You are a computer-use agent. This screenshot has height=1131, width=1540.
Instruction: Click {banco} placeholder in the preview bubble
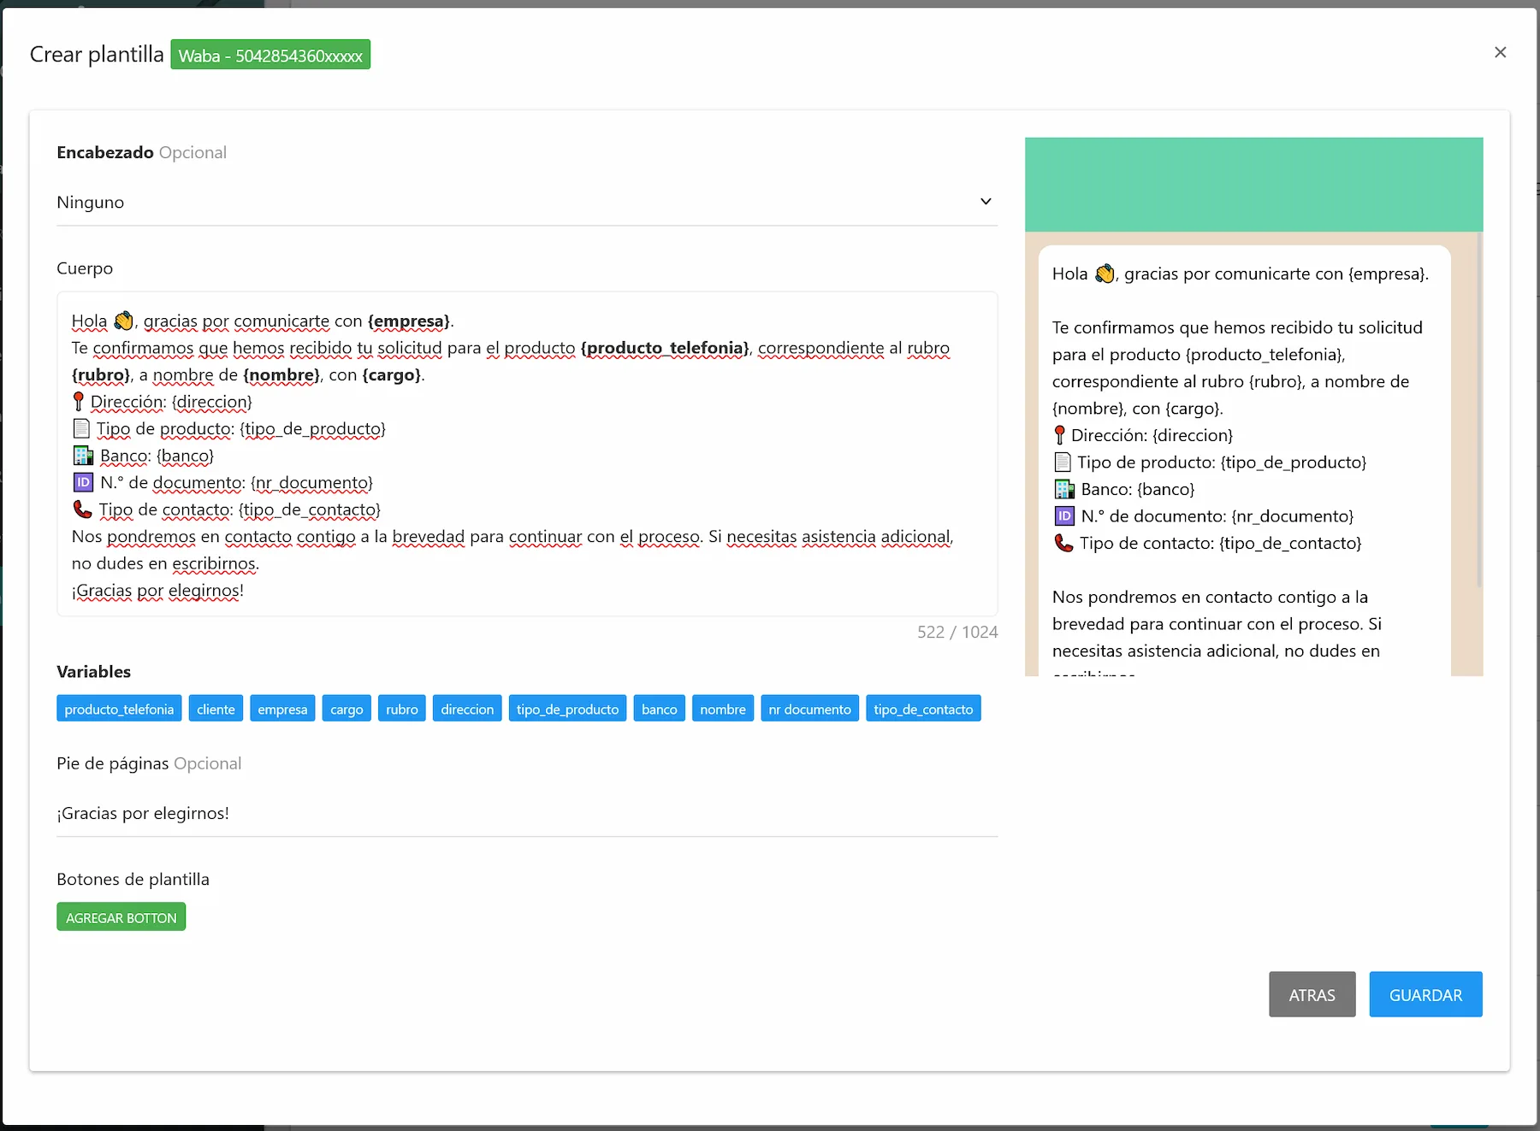1165,489
